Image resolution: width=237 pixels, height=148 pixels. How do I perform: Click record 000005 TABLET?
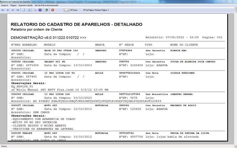pos(22,133)
